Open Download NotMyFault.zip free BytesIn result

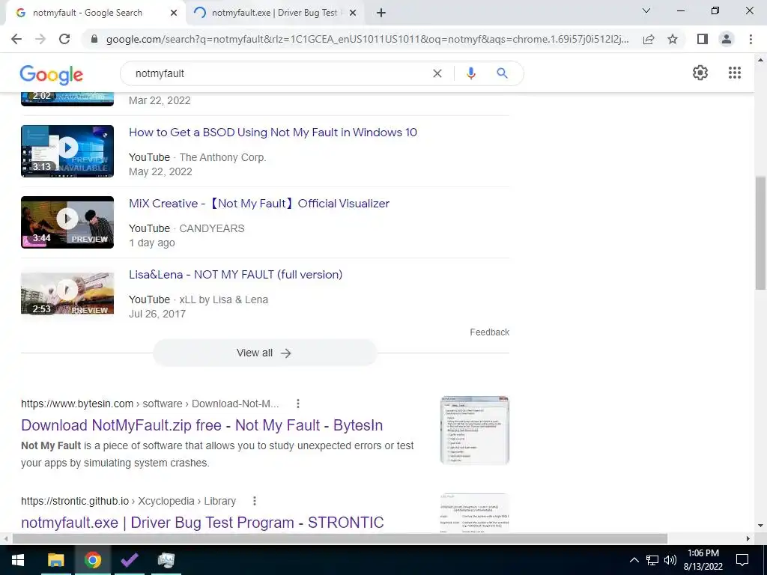click(x=202, y=425)
